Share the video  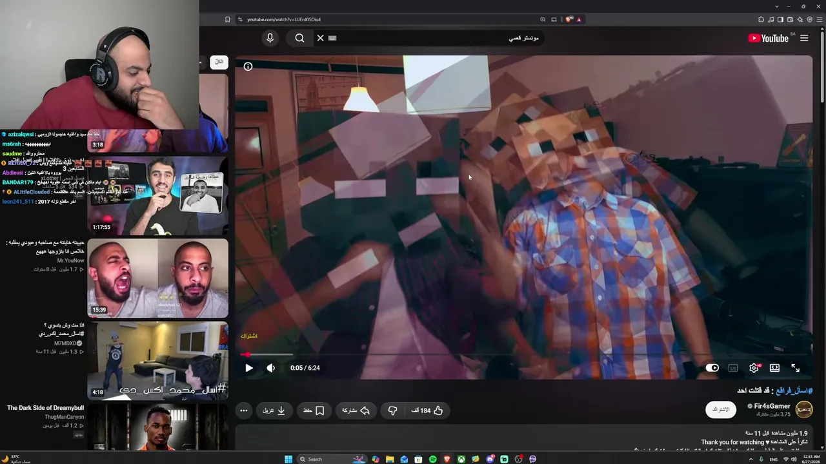click(x=356, y=411)
